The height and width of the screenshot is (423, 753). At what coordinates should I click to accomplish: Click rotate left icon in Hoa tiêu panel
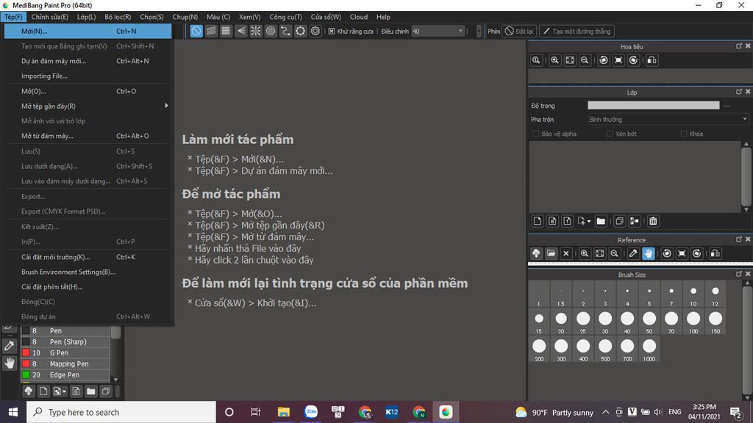(604, 60)
